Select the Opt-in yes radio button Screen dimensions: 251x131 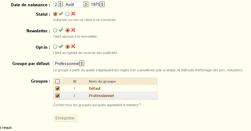pyautogui.click(x=55, y=46)
